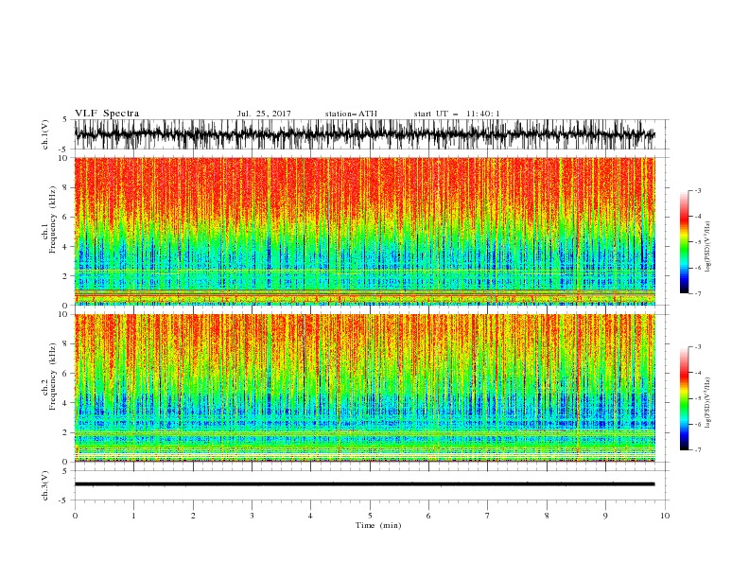Click the ch.2 spectrogram "6" kHz tick label
Screen dimensions: 749x579
[66, 374]
